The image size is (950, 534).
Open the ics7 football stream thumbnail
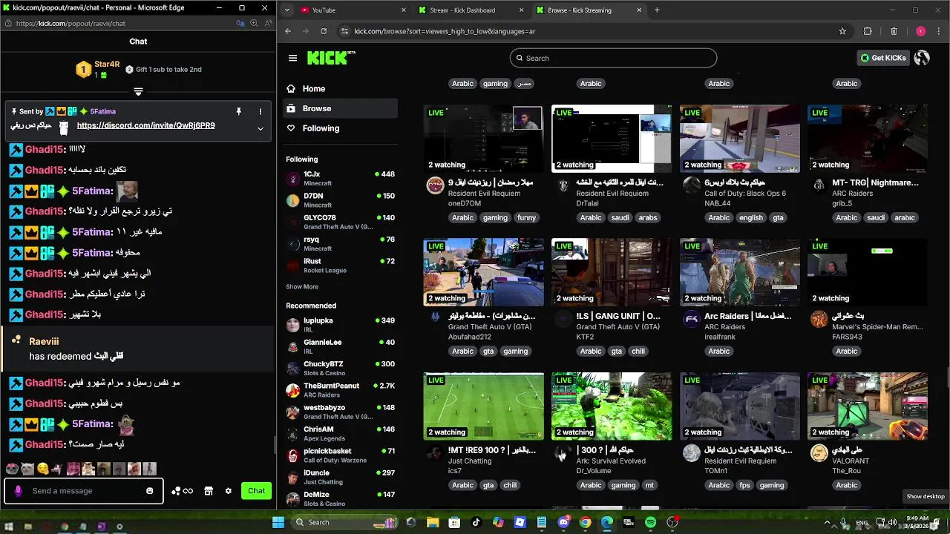483,406
